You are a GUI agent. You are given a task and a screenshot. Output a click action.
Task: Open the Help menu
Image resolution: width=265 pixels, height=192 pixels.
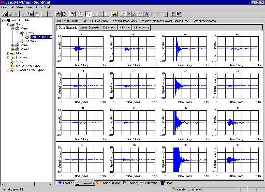[x=49, y=7]
